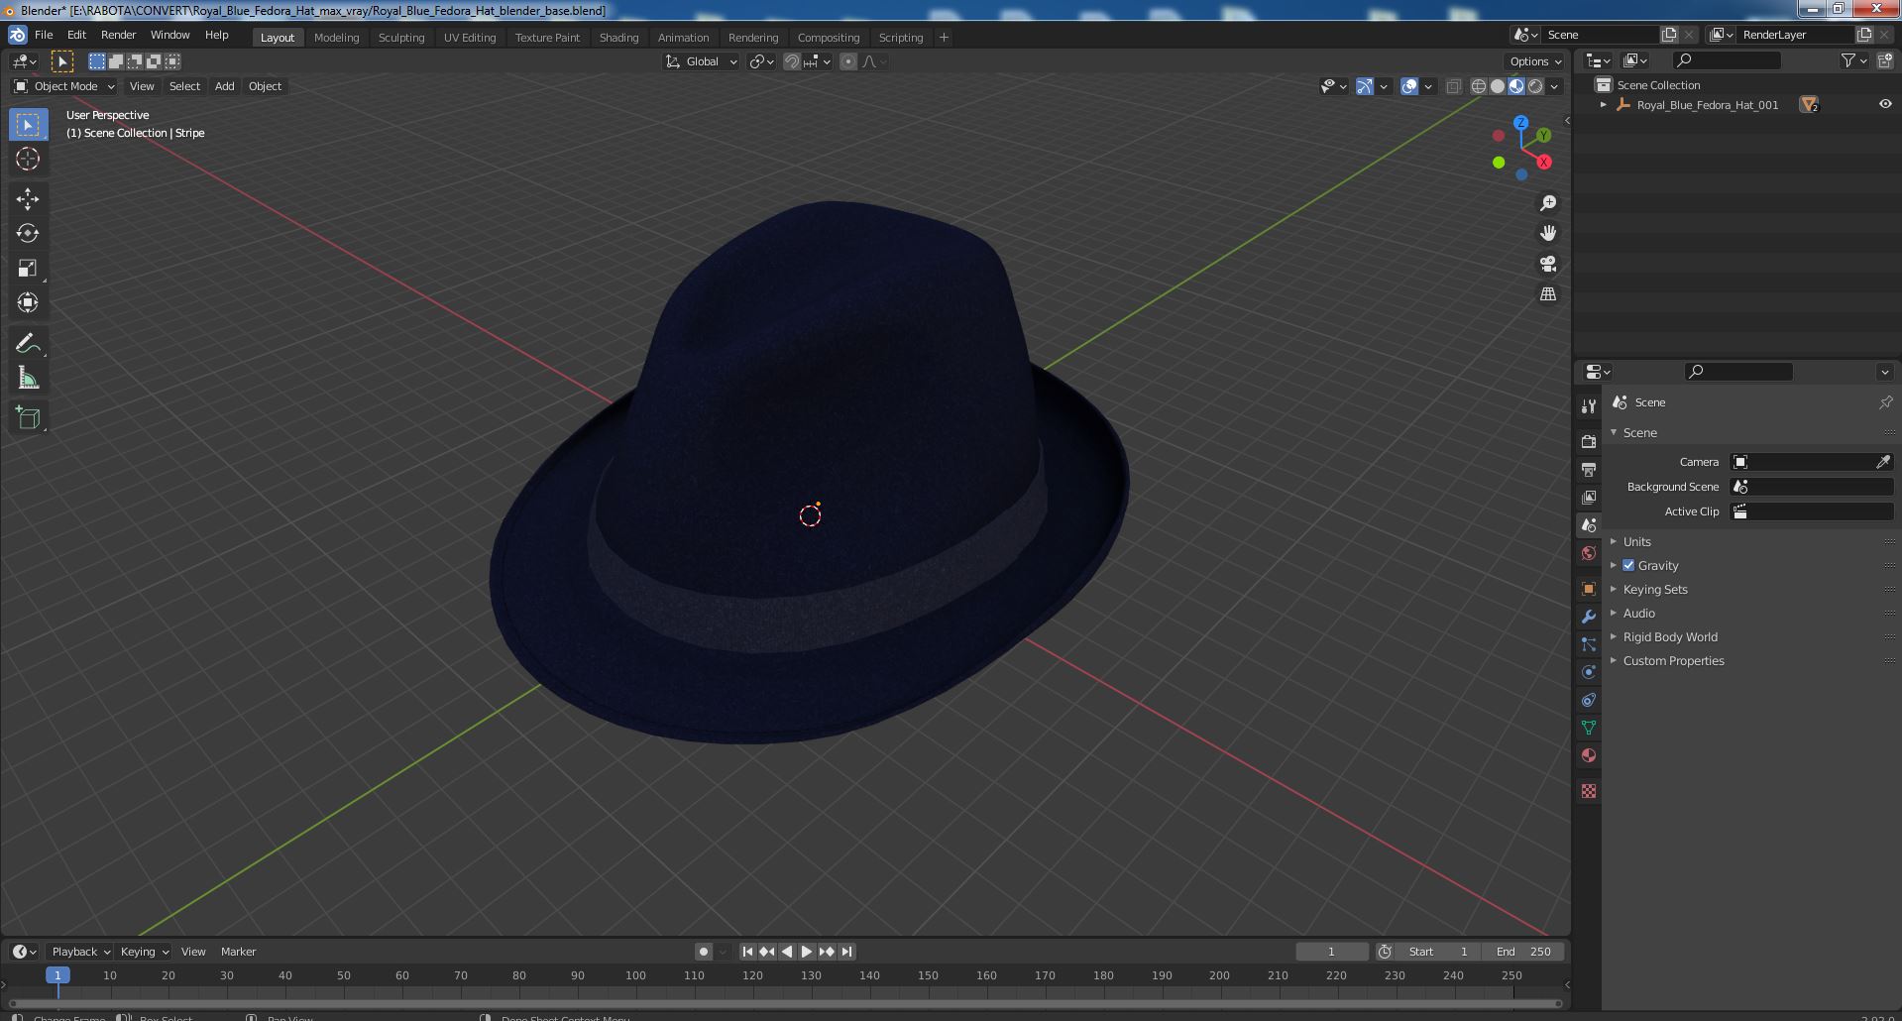The height and width of the screenshot is (1021, 1902).
Task: Open the Texture properties tab
Action: (x=1589, y=791)
